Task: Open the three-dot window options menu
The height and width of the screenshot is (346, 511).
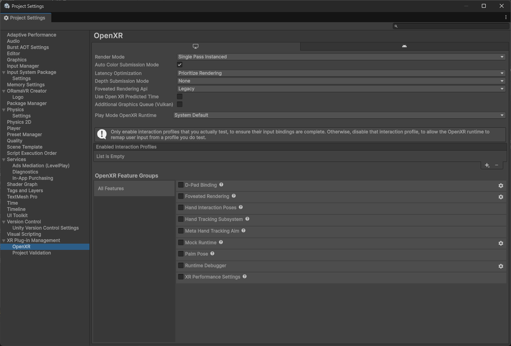Action: tap(506, 18)
